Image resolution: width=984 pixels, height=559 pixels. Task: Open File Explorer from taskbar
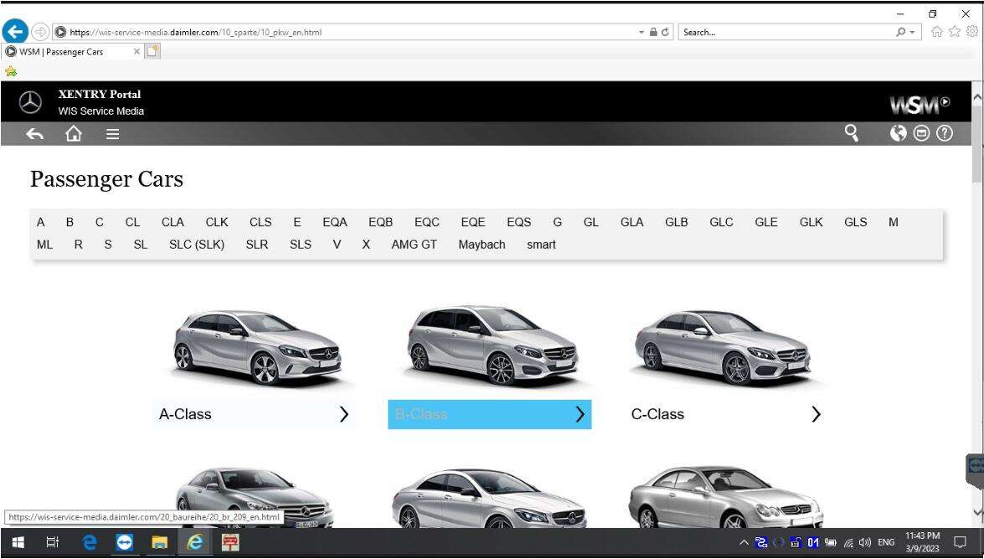click(x=159, y=543)
